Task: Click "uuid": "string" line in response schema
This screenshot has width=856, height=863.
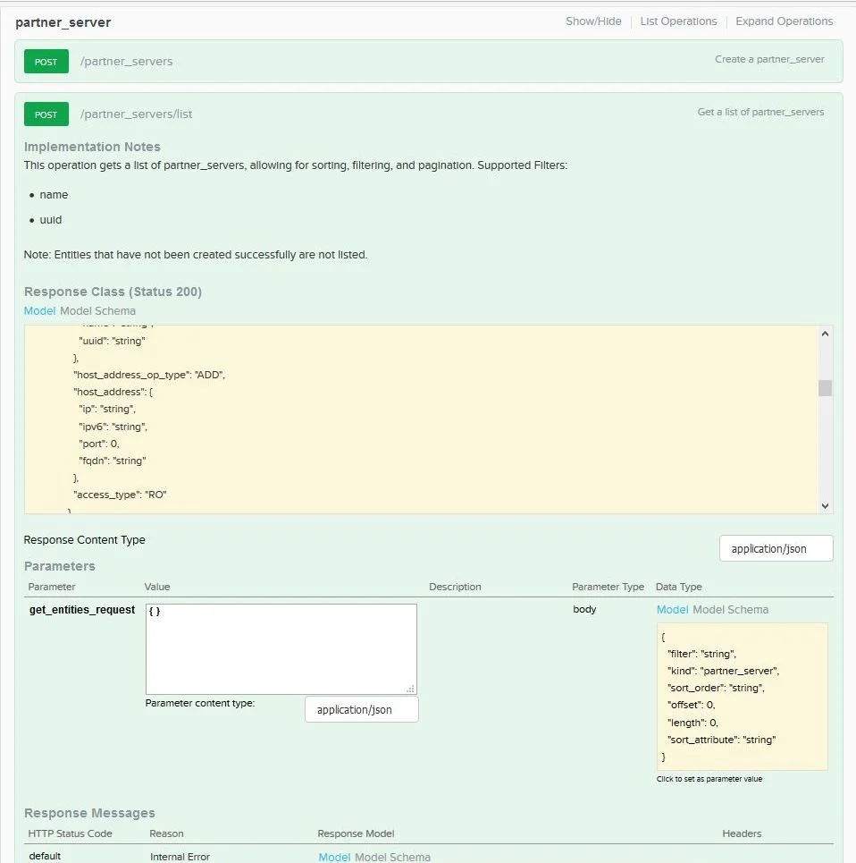Action: pos(112,341)
